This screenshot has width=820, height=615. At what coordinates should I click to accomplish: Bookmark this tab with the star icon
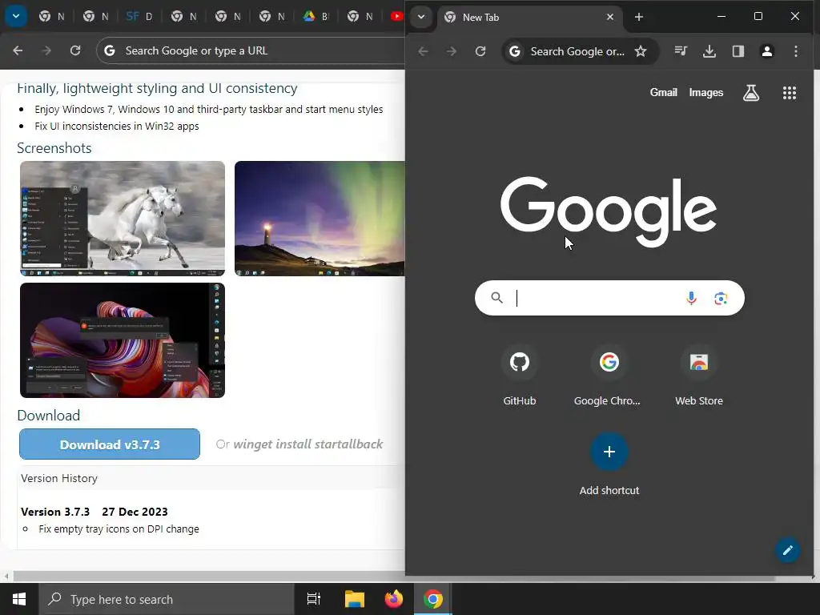[641, 51]
